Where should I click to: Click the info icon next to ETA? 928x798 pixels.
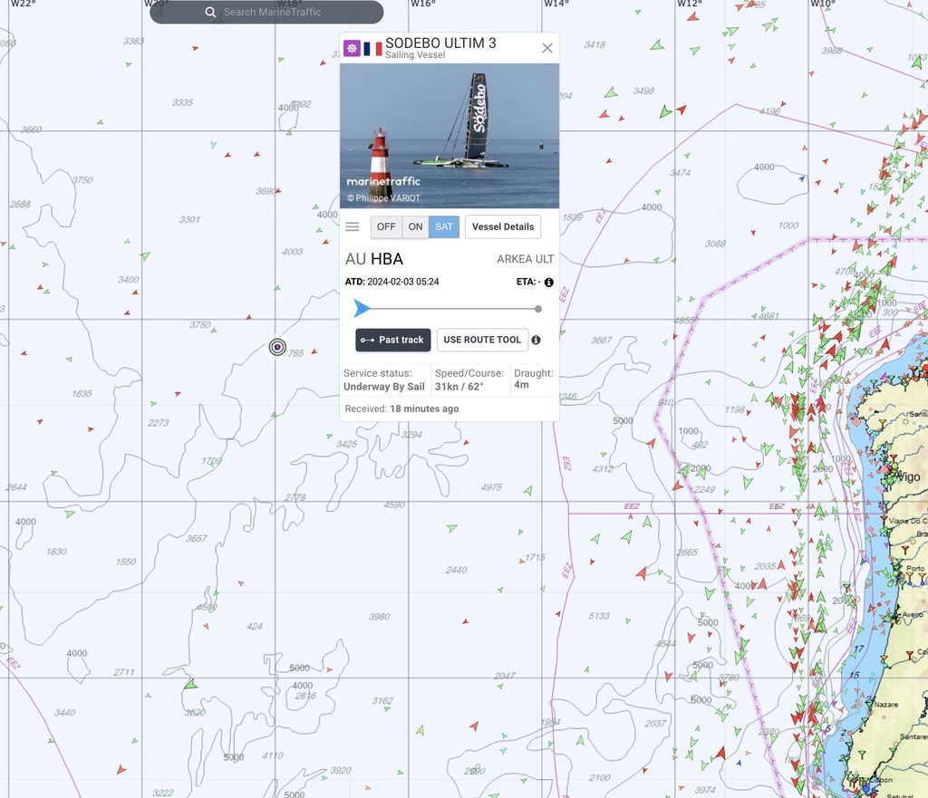(549, 283)
